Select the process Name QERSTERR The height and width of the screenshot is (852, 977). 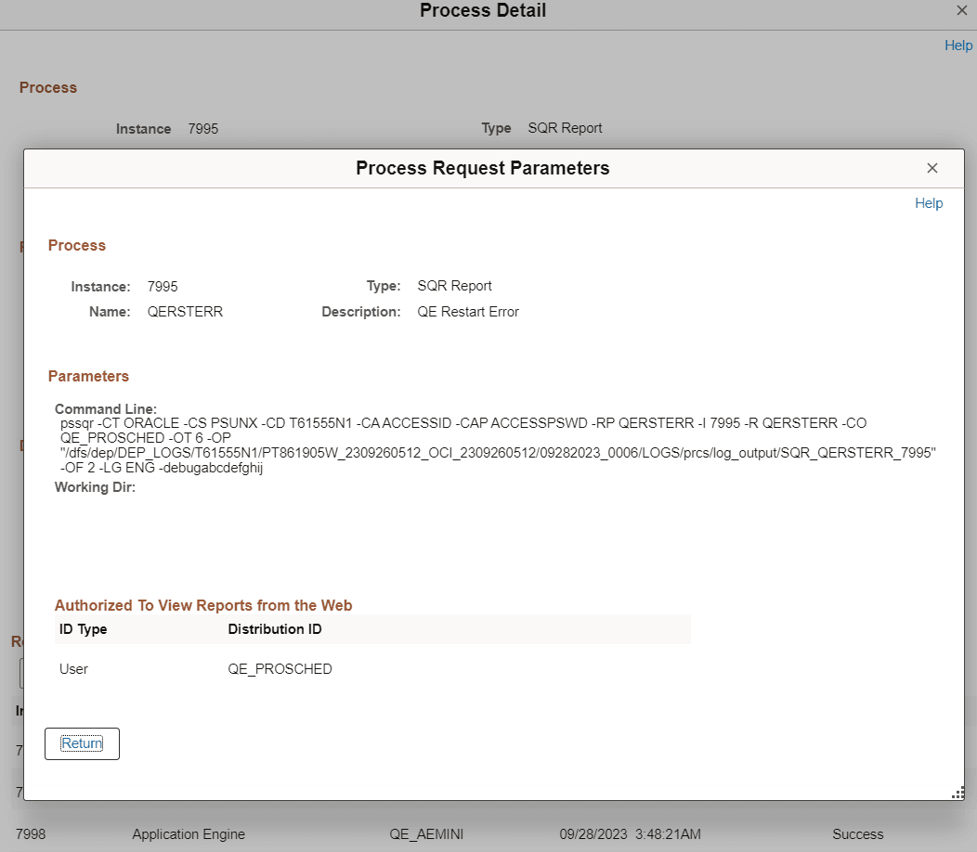click(185, 312)
